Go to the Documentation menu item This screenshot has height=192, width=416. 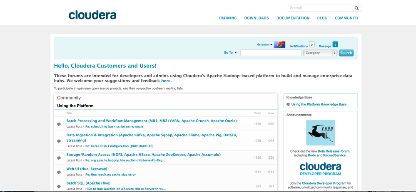tap(293, 18)
